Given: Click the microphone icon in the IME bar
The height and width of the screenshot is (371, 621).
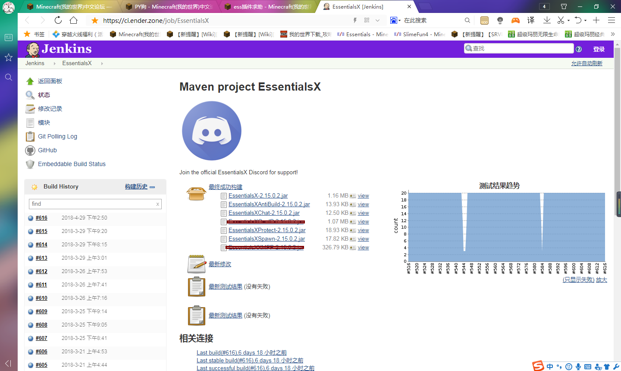Looking at the screenshot, I should click(578, 367).
